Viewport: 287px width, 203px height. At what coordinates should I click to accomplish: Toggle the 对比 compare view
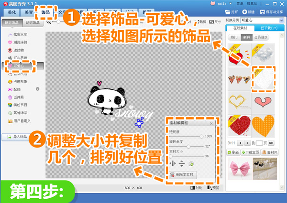click(196, 188)
